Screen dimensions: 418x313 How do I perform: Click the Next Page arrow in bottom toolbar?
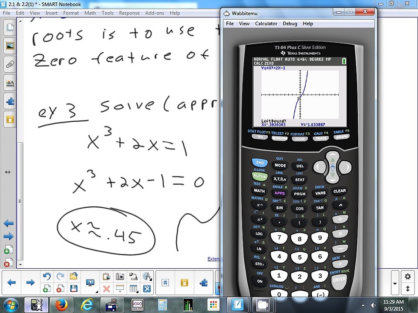30,283
